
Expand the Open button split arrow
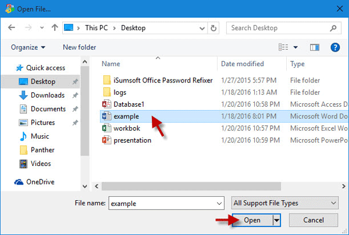[277, 220]
